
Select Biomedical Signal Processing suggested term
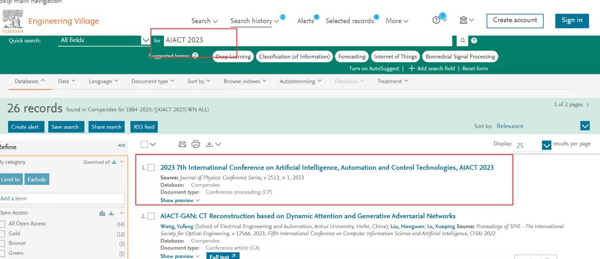(460, 57)
